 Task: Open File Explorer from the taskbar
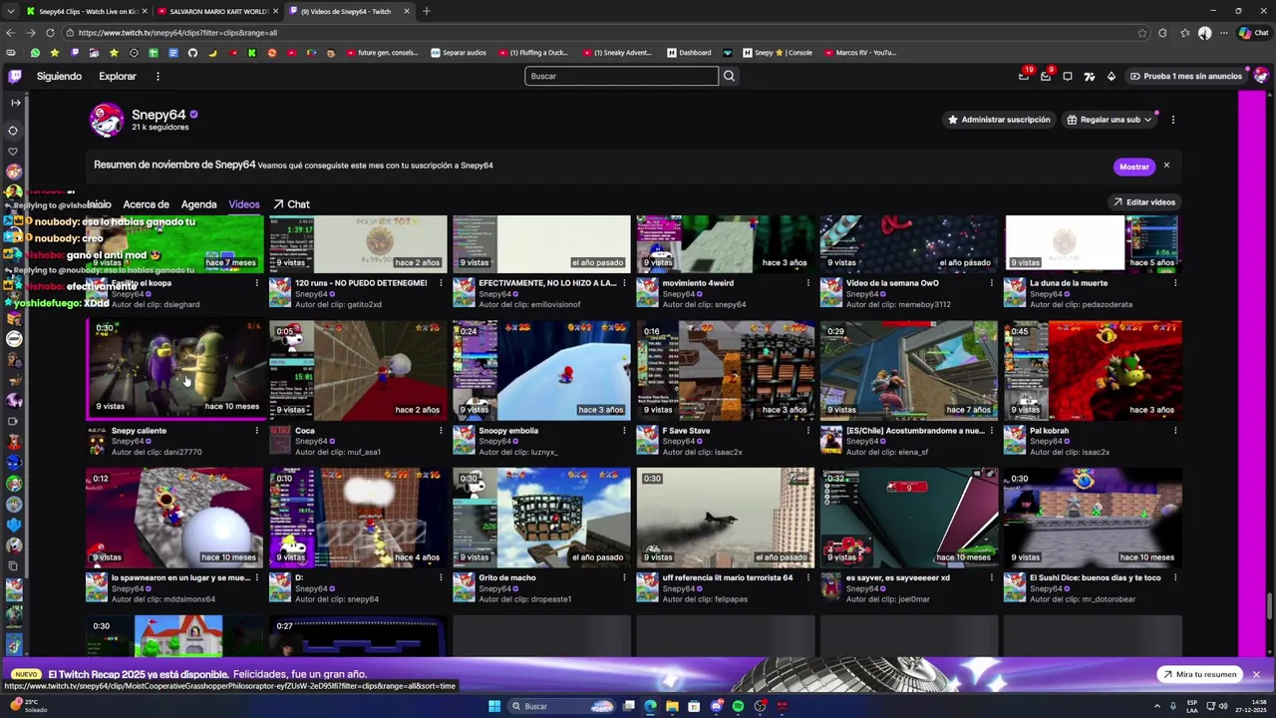click(672, 706)
